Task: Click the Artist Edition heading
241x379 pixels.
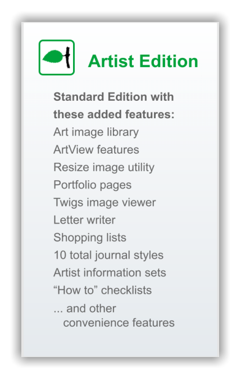Action: tap(143, 61)
